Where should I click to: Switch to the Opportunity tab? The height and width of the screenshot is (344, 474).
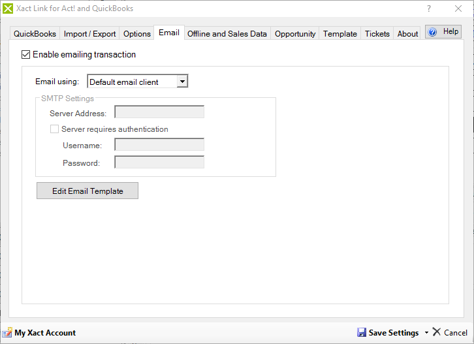[x=295, y=33]
